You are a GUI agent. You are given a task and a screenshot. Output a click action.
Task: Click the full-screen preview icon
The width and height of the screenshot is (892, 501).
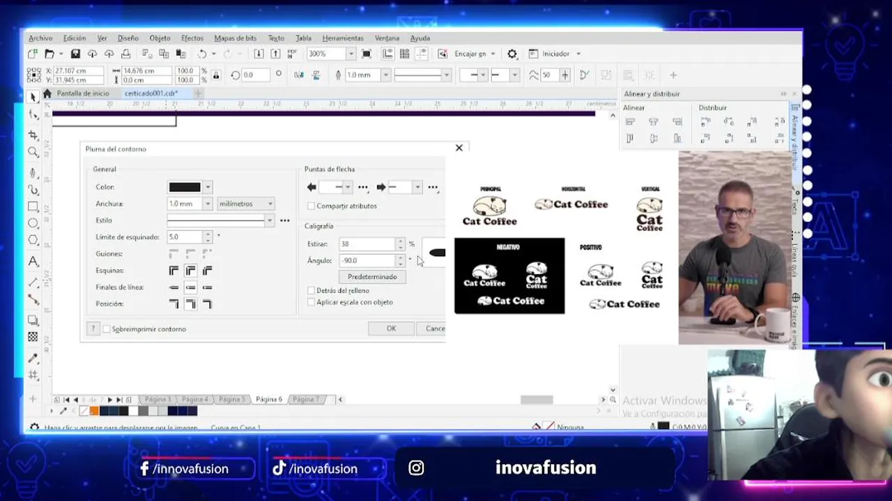(x=367, y=54)
